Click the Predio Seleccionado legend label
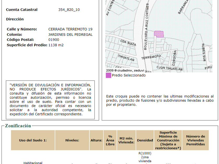Screen dimensions: 219x164 [x=129, y=75]
